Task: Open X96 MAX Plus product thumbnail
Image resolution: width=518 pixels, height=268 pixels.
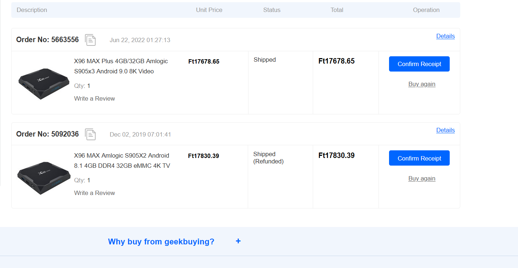Action: point(44,84)
